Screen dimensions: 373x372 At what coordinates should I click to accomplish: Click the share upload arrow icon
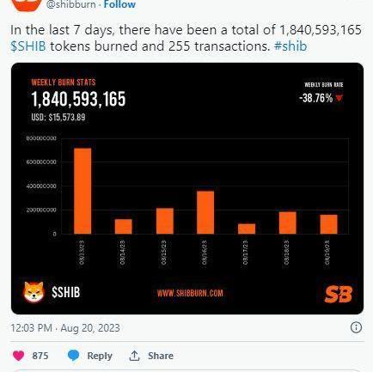(134, 356)
